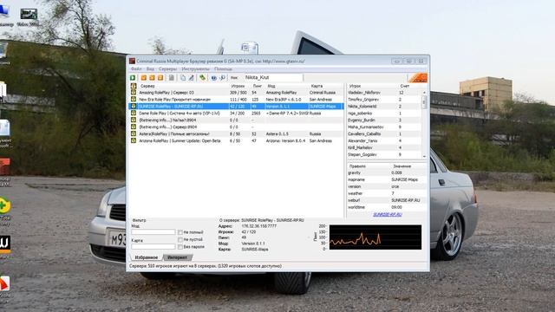Click the first orange toolbar icon
555x312 pixels.
[x=144, y=78]
